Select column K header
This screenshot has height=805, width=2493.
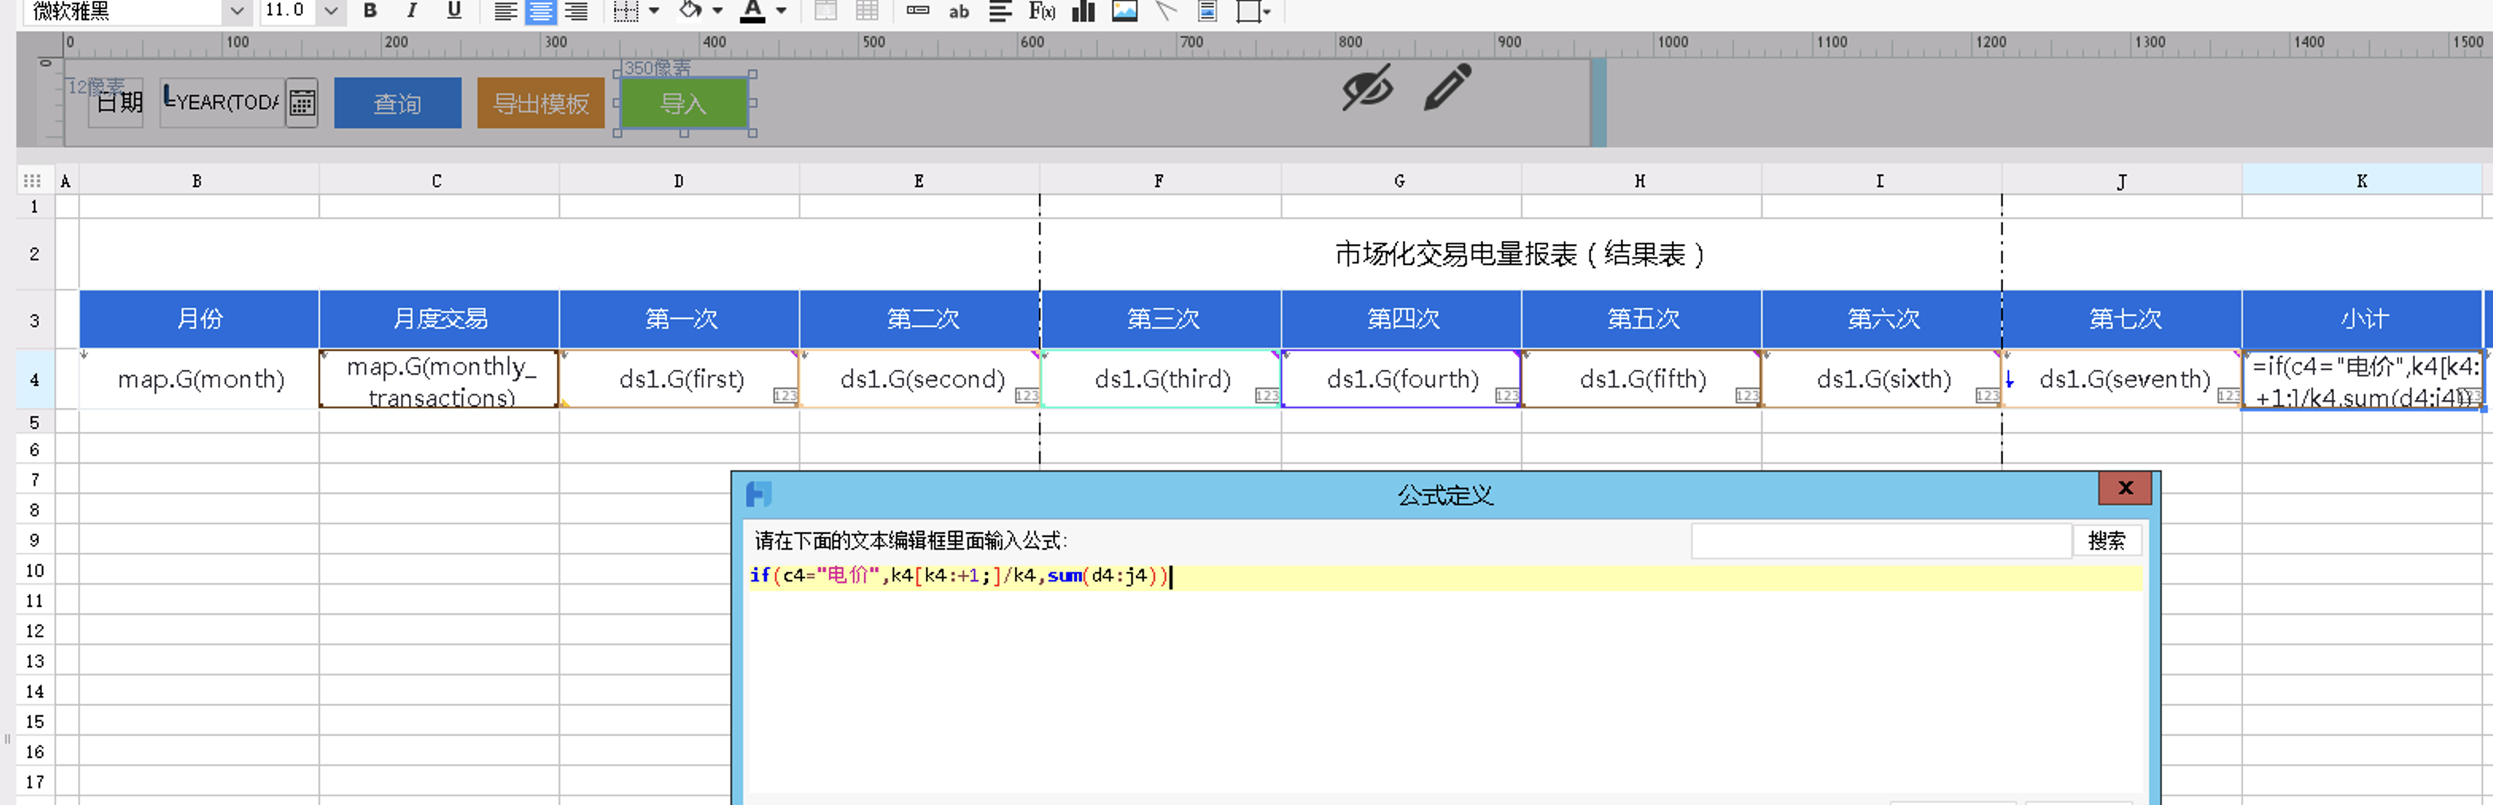pos(2362,181)
